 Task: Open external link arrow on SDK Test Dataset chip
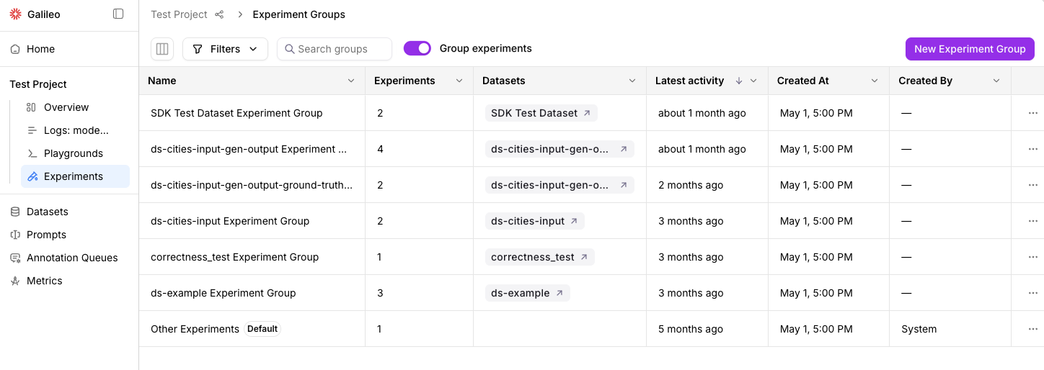587,113
